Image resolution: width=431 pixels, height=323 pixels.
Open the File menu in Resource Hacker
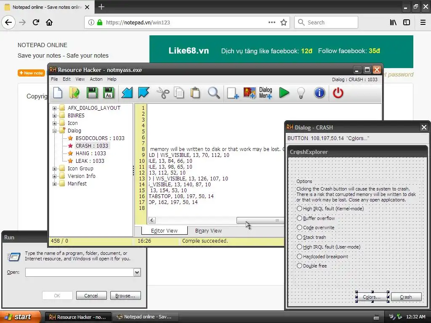coord(54,79)
